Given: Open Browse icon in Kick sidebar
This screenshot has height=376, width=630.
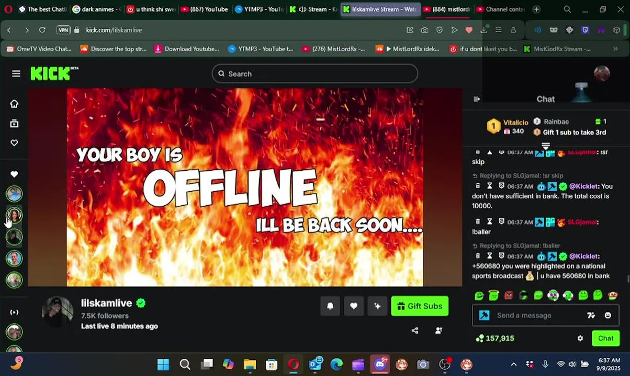Looking at the screenshot, I should 14,124.
